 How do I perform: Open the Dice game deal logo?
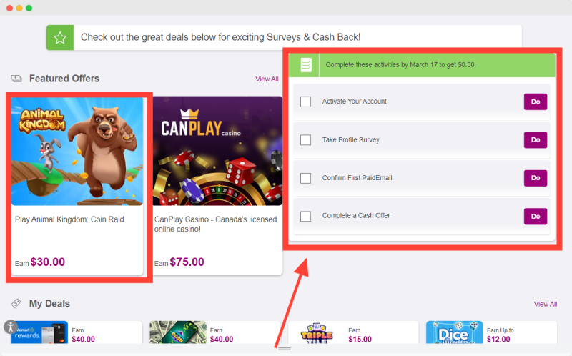click(454, 332)
